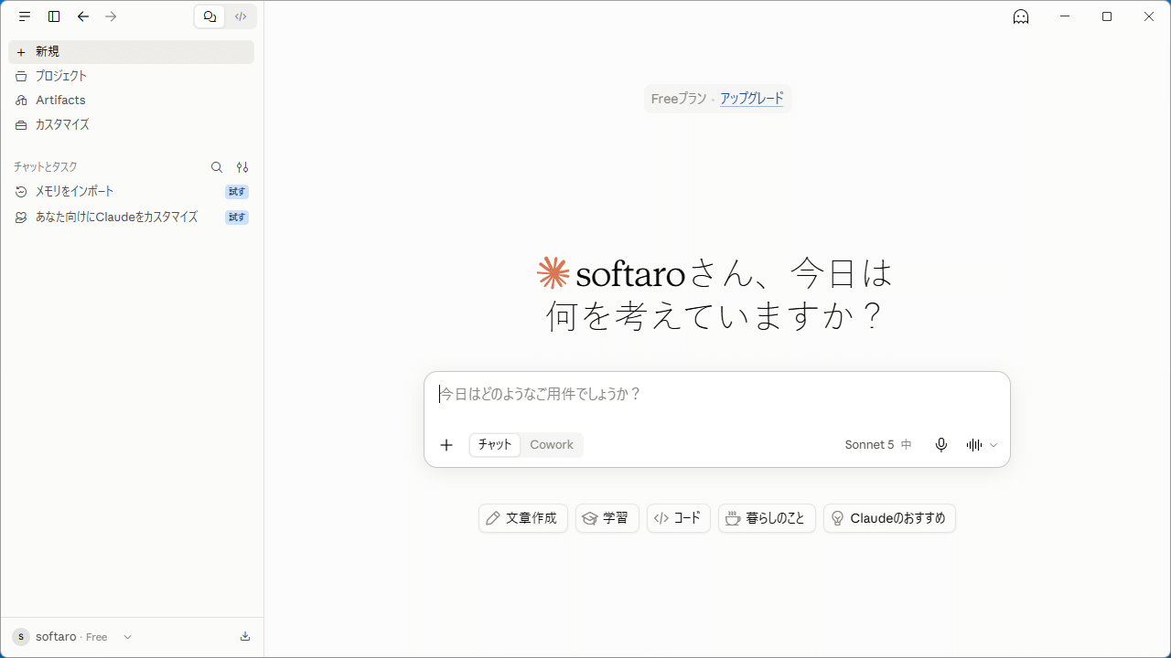Open プロジェクト in the sidebar
The image size is (1171, 658).
click(x=132, y=76)
